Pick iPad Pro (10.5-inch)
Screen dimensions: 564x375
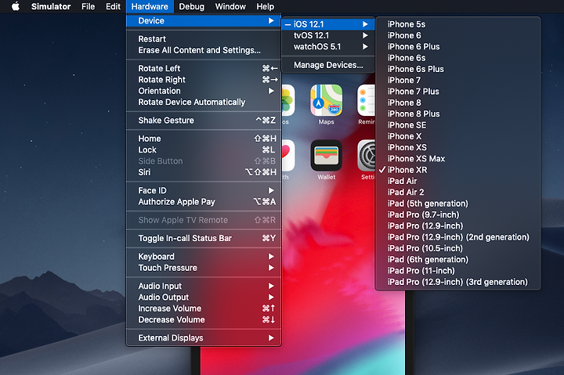[x=458, y=248]
